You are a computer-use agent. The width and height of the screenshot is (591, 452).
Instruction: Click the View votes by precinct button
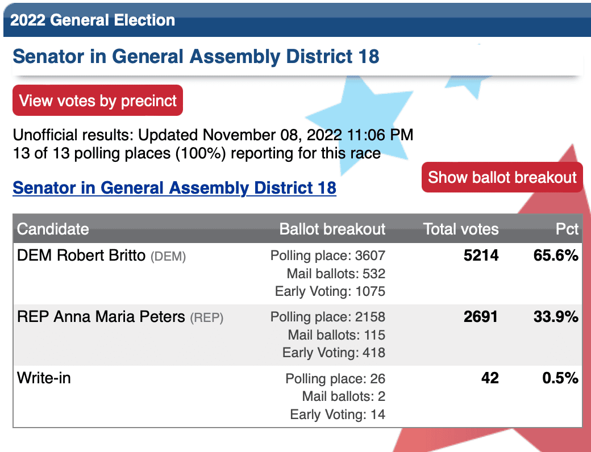98,100
